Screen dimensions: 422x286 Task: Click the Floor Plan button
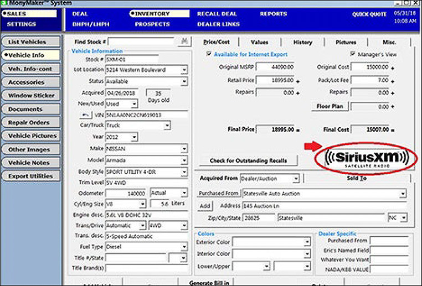tap(330, 106)
